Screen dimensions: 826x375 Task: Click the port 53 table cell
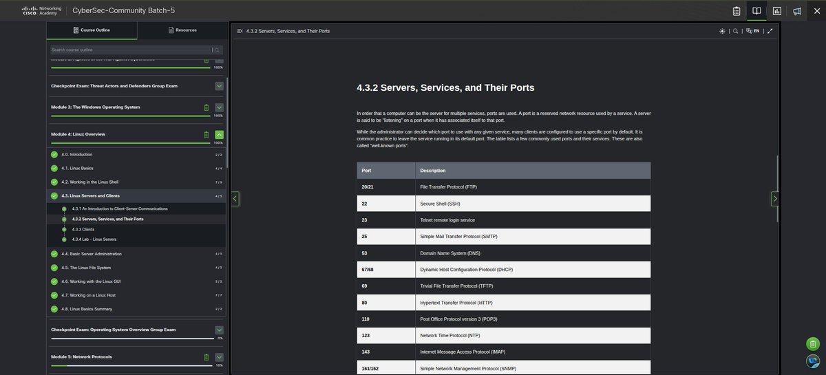386,253
